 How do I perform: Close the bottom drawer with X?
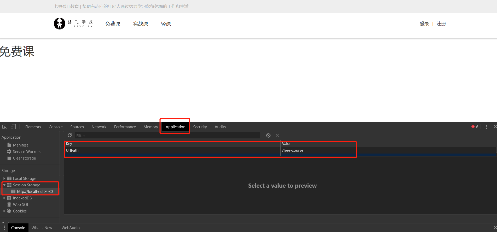tap(495, 228)
